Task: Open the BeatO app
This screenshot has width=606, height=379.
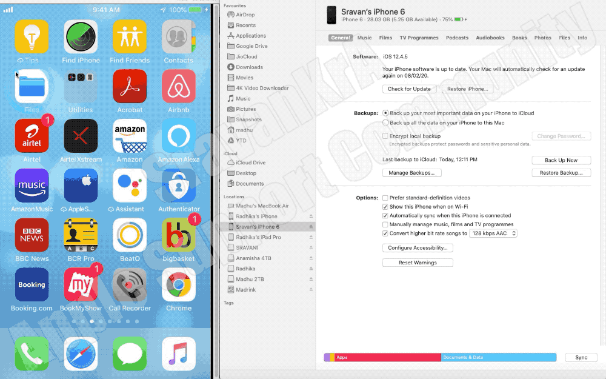Action: point(130,235)
